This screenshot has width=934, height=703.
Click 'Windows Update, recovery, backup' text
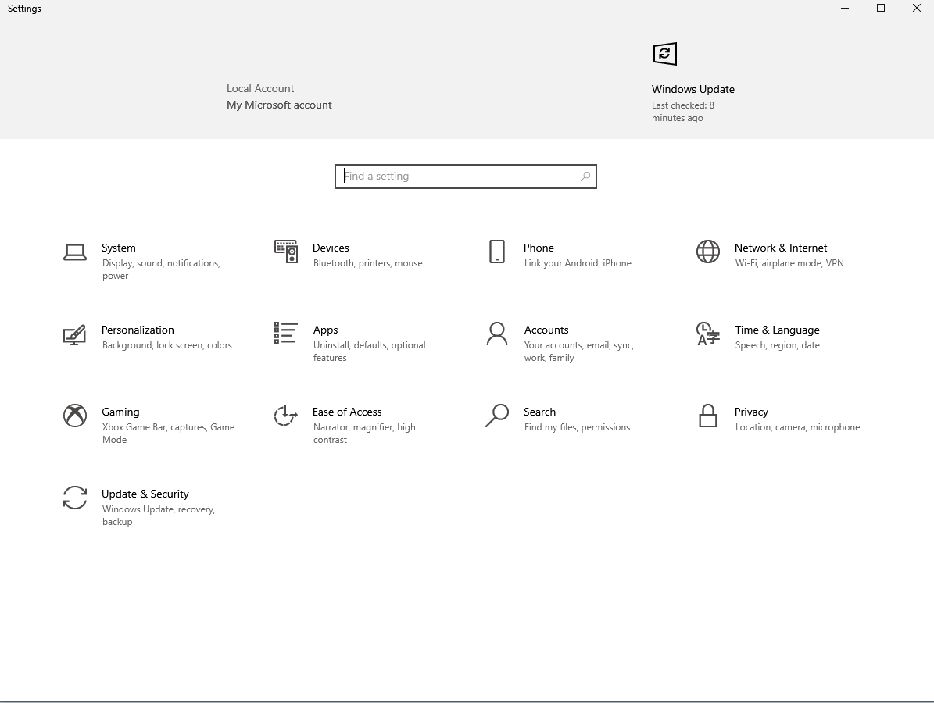click(x=159, y=516)
